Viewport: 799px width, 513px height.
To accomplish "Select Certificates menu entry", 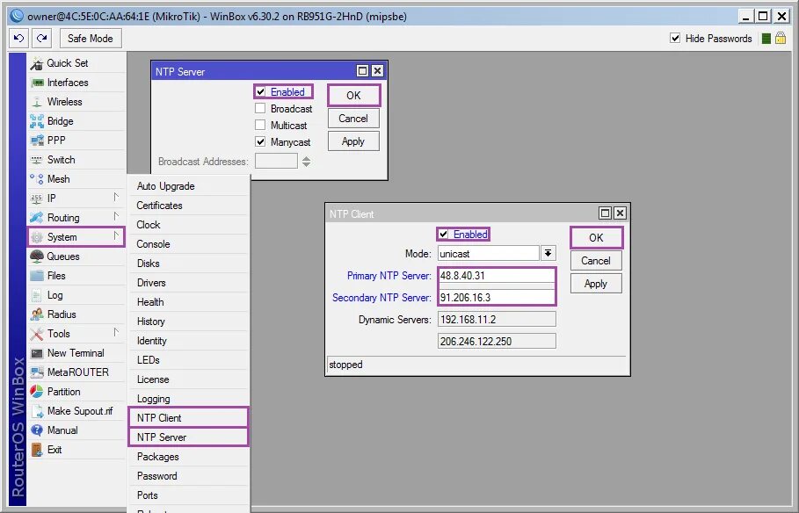I will [x=188, y=206].
